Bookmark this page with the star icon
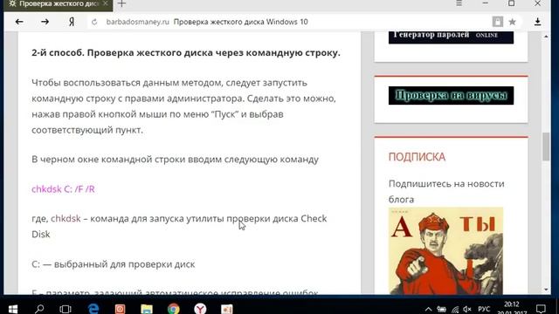559x314 pixels. pos(513,22)
